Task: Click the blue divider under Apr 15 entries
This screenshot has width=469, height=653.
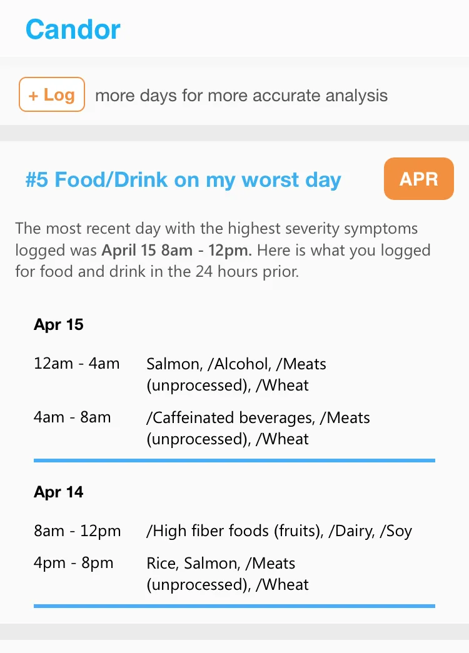Action: 234,460
